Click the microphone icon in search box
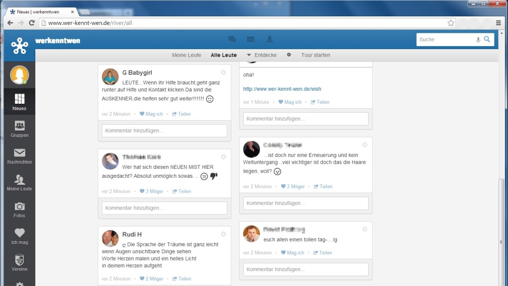 point(478,40)
